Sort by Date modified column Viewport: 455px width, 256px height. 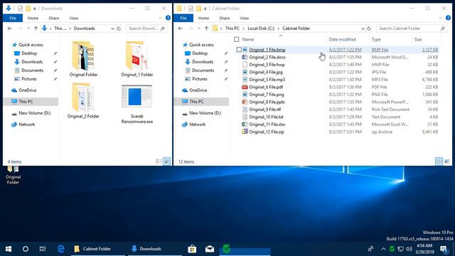tap(342, 40)
